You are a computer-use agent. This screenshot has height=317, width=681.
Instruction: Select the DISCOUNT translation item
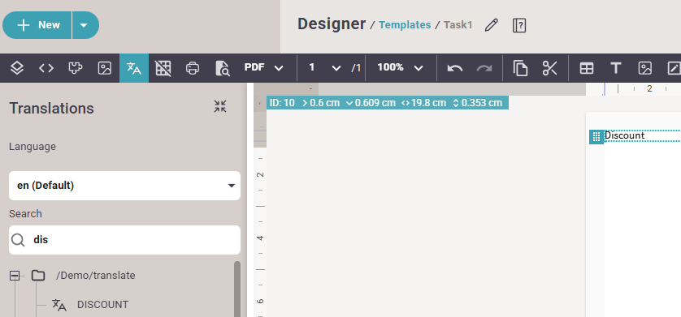click(102, 305)
